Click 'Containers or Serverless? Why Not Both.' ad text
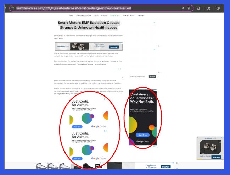230x175 pixels. (142, 98)
